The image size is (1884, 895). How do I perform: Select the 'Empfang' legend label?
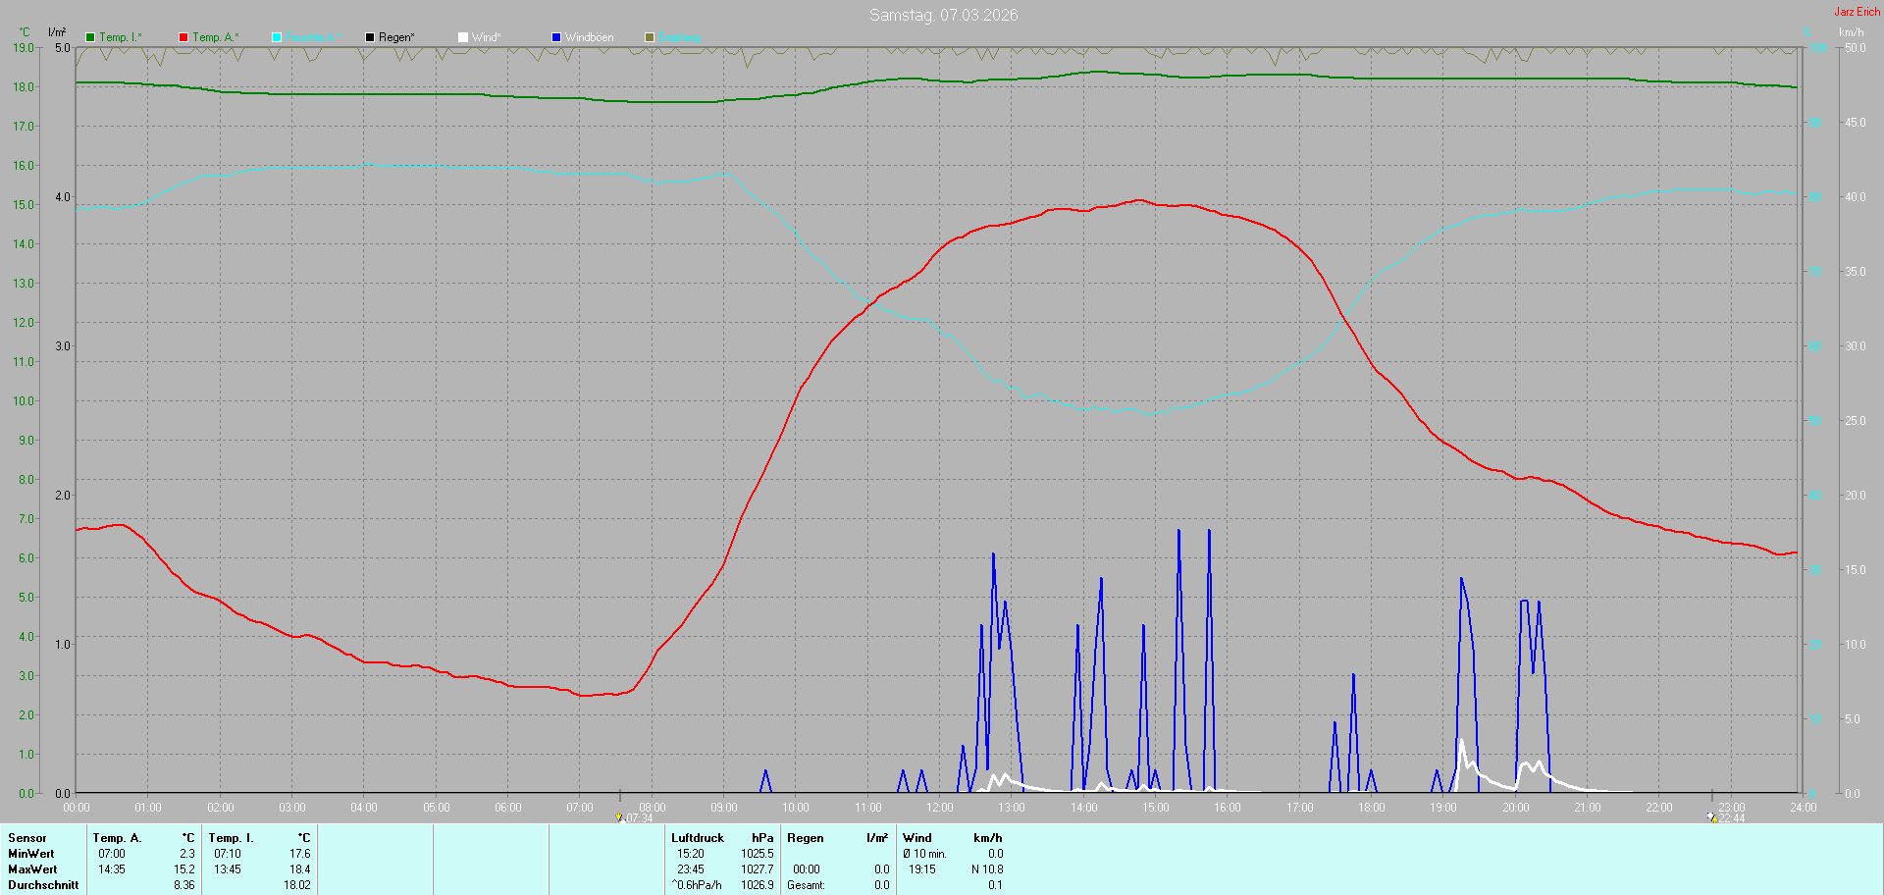tap(680, 37)
